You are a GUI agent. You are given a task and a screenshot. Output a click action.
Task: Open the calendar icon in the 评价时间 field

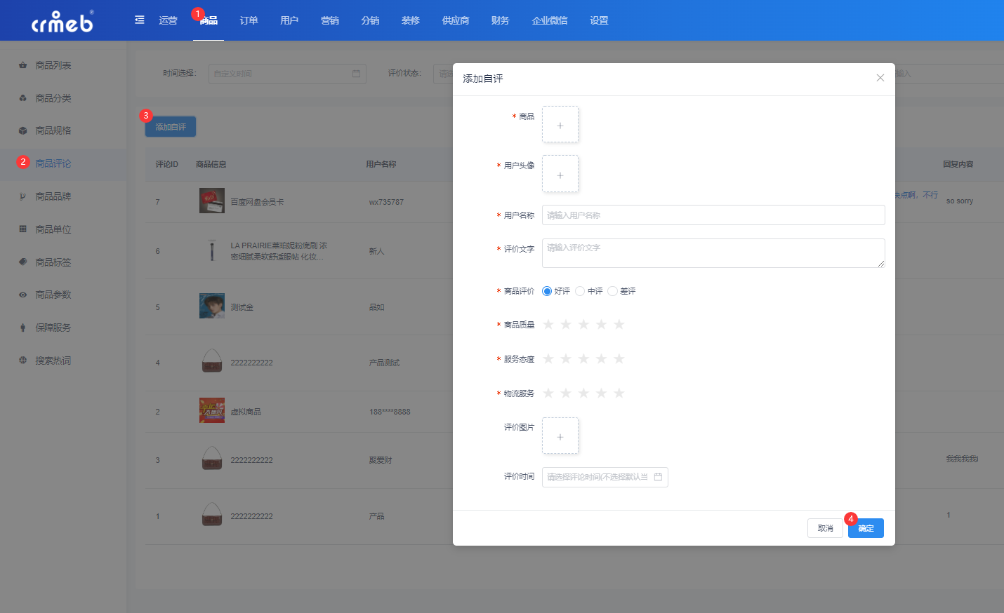(658, 477)
